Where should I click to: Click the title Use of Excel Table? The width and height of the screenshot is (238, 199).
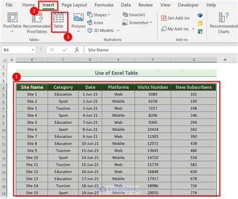click(x=116, y=73)
